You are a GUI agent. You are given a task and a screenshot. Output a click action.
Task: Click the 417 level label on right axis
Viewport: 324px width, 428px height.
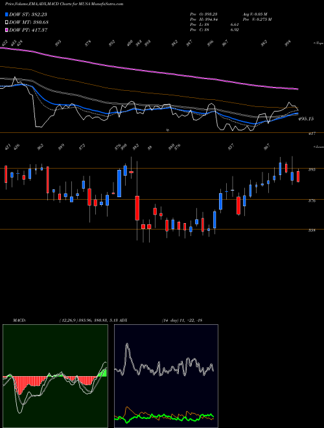(312, 134)
